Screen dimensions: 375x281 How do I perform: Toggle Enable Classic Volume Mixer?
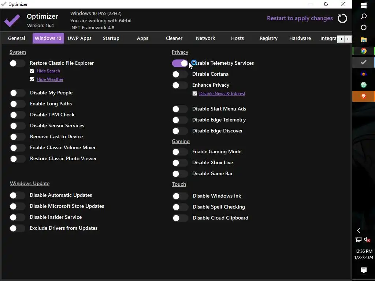(x=18, y=148)
